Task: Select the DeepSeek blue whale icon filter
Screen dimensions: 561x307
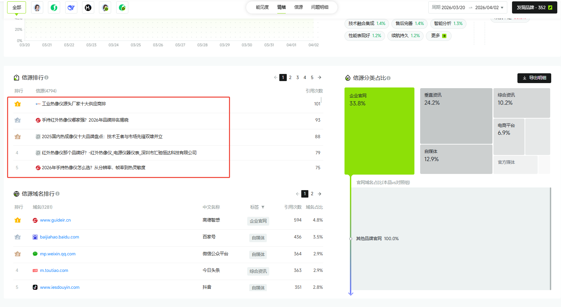Action: (71, 7)
